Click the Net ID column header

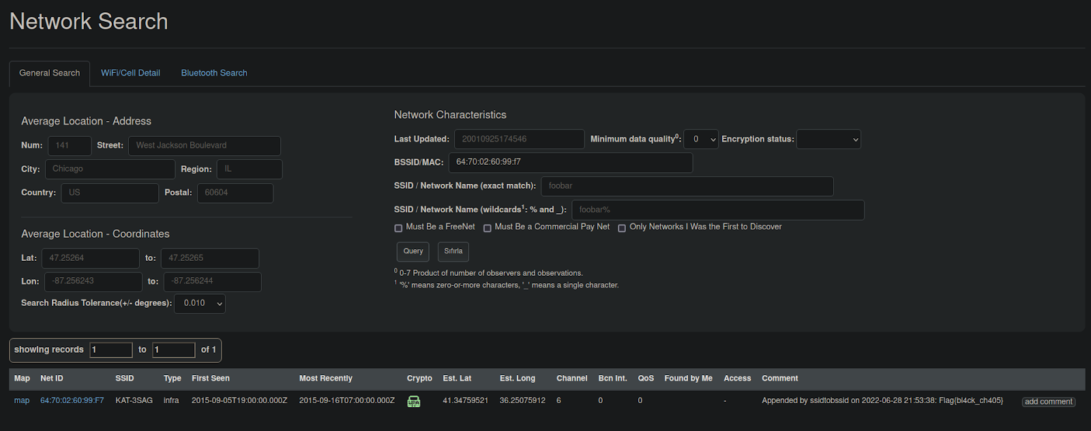point(52,379)
